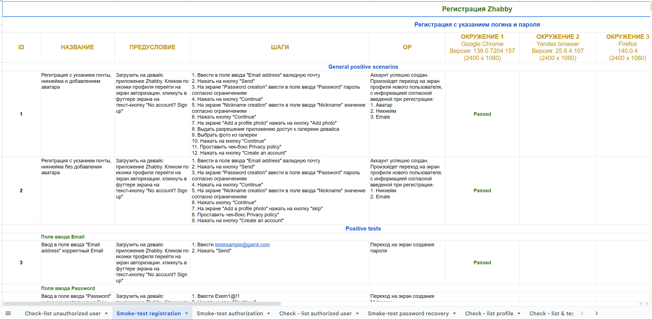Select the Passed cell for test 1
The image size is (652, 320).
[482, 114]
